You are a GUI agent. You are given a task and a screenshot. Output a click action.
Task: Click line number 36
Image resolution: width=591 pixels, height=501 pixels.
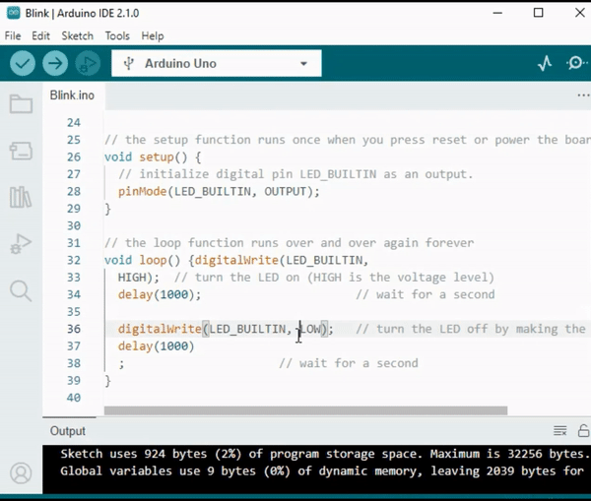(x=74, y=329)
